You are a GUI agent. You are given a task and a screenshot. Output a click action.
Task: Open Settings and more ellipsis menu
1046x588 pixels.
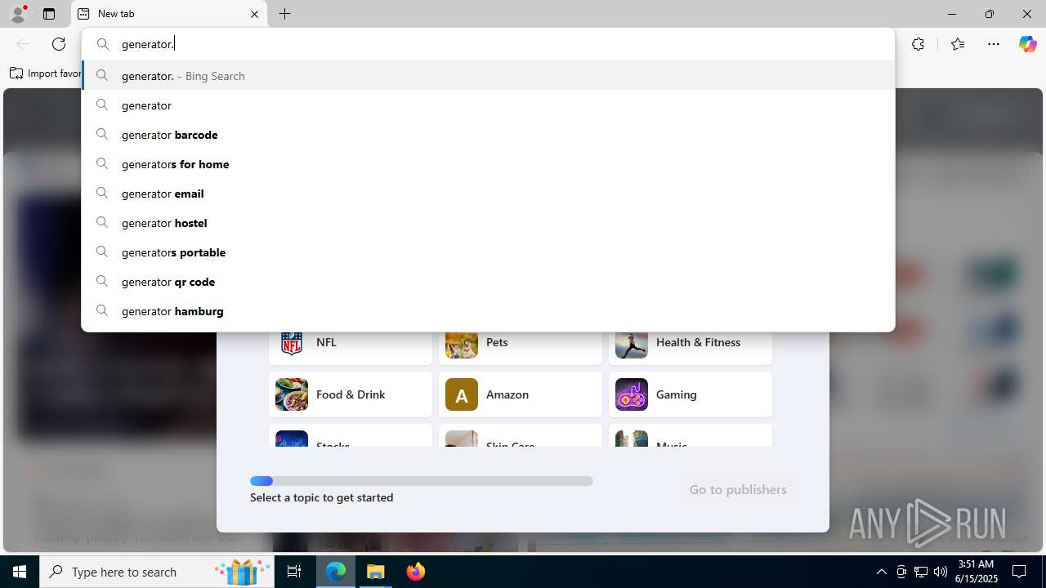click(x=994, y=44)
